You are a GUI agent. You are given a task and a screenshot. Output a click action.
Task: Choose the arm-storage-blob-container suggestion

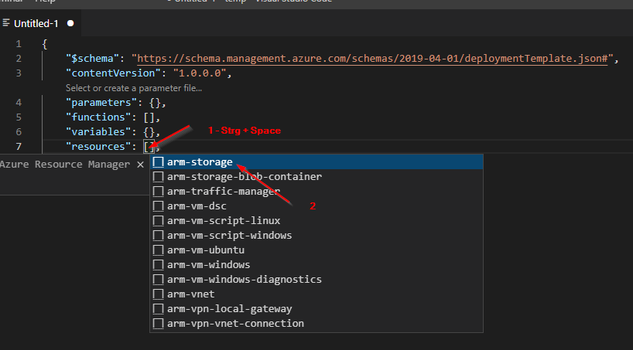(x=316, y=177)
